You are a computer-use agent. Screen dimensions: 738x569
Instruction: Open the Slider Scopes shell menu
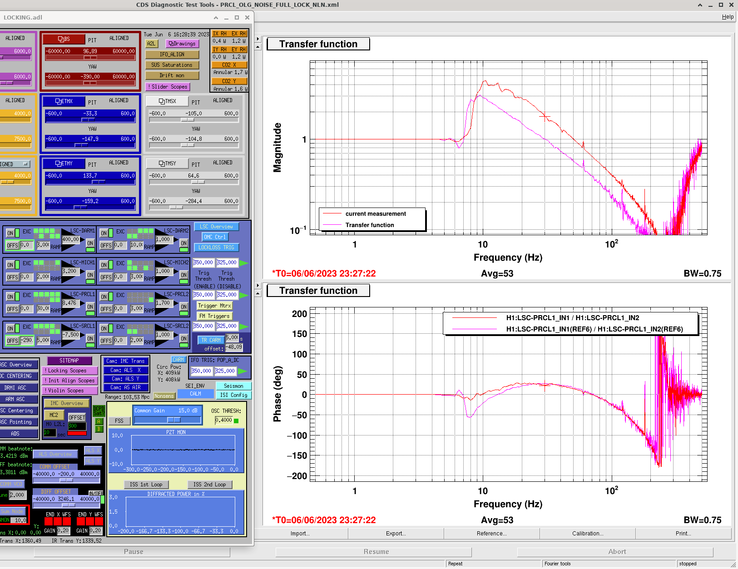tap(168, 87)
